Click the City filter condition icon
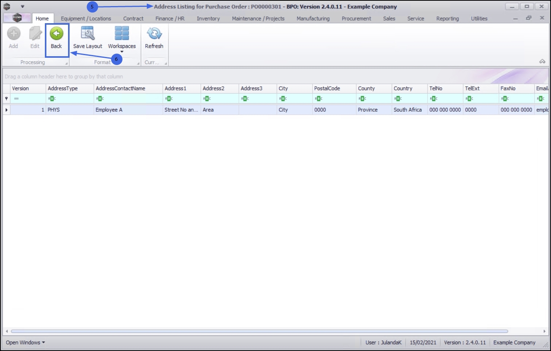The height and width of the screenshot is (351, 551). tap(282, 99)
